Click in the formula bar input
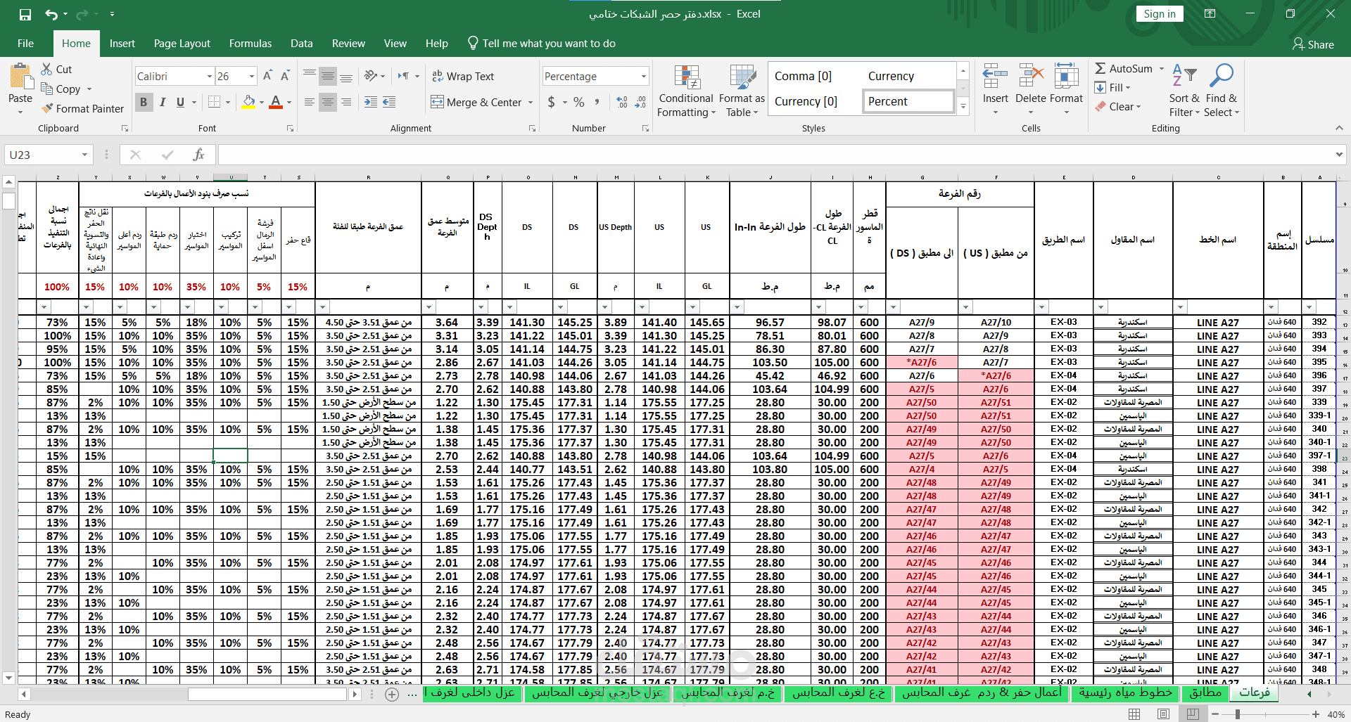 coord(774,155)
